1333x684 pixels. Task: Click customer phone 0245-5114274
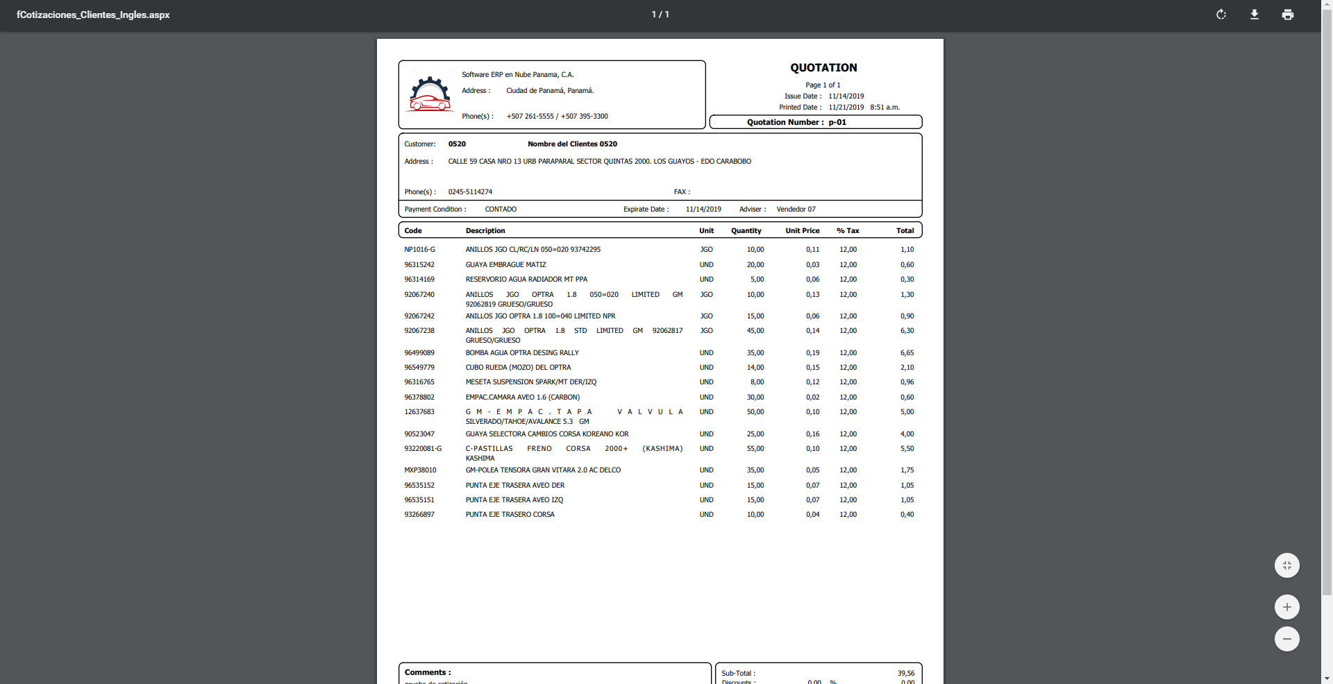470,191
